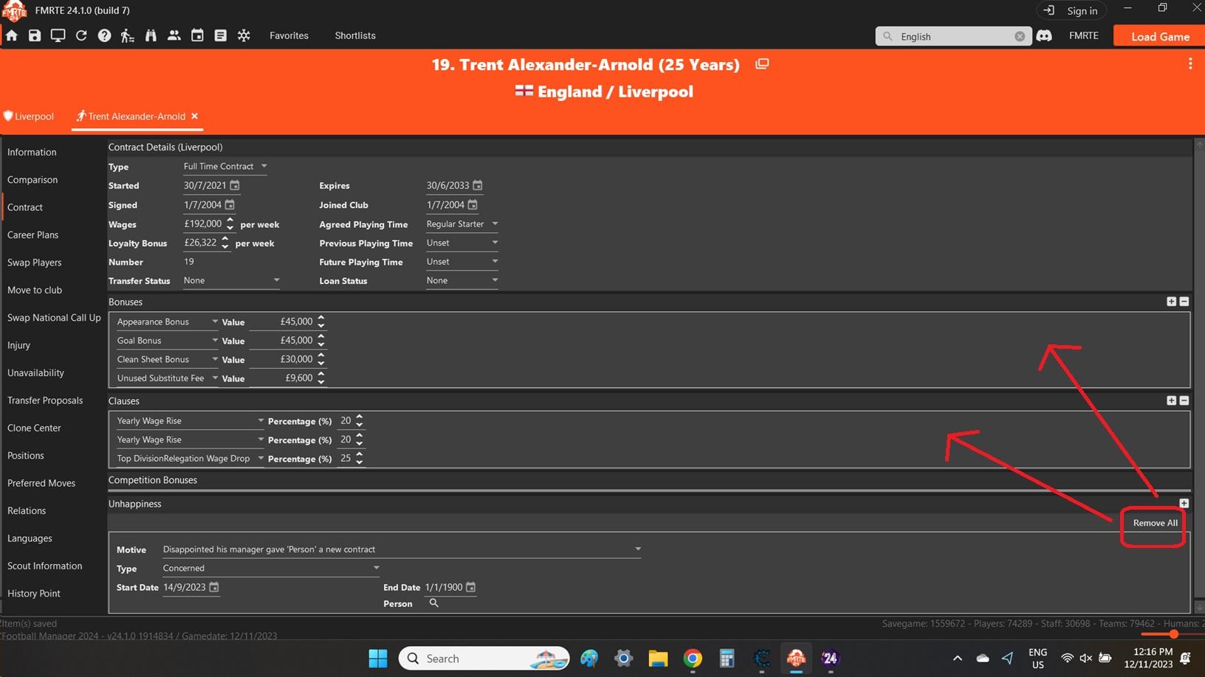The width and height of the screenshot is (1205, 677).
Task: Open the Top Division Relegation Wage Drop dropdown
Action: point(190,458)
